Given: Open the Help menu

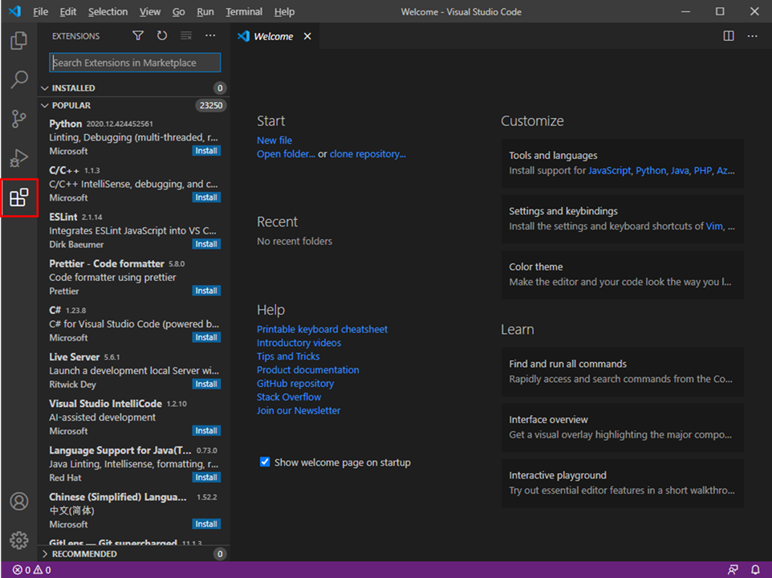Looking at the screenshot, I should point(284,11).
